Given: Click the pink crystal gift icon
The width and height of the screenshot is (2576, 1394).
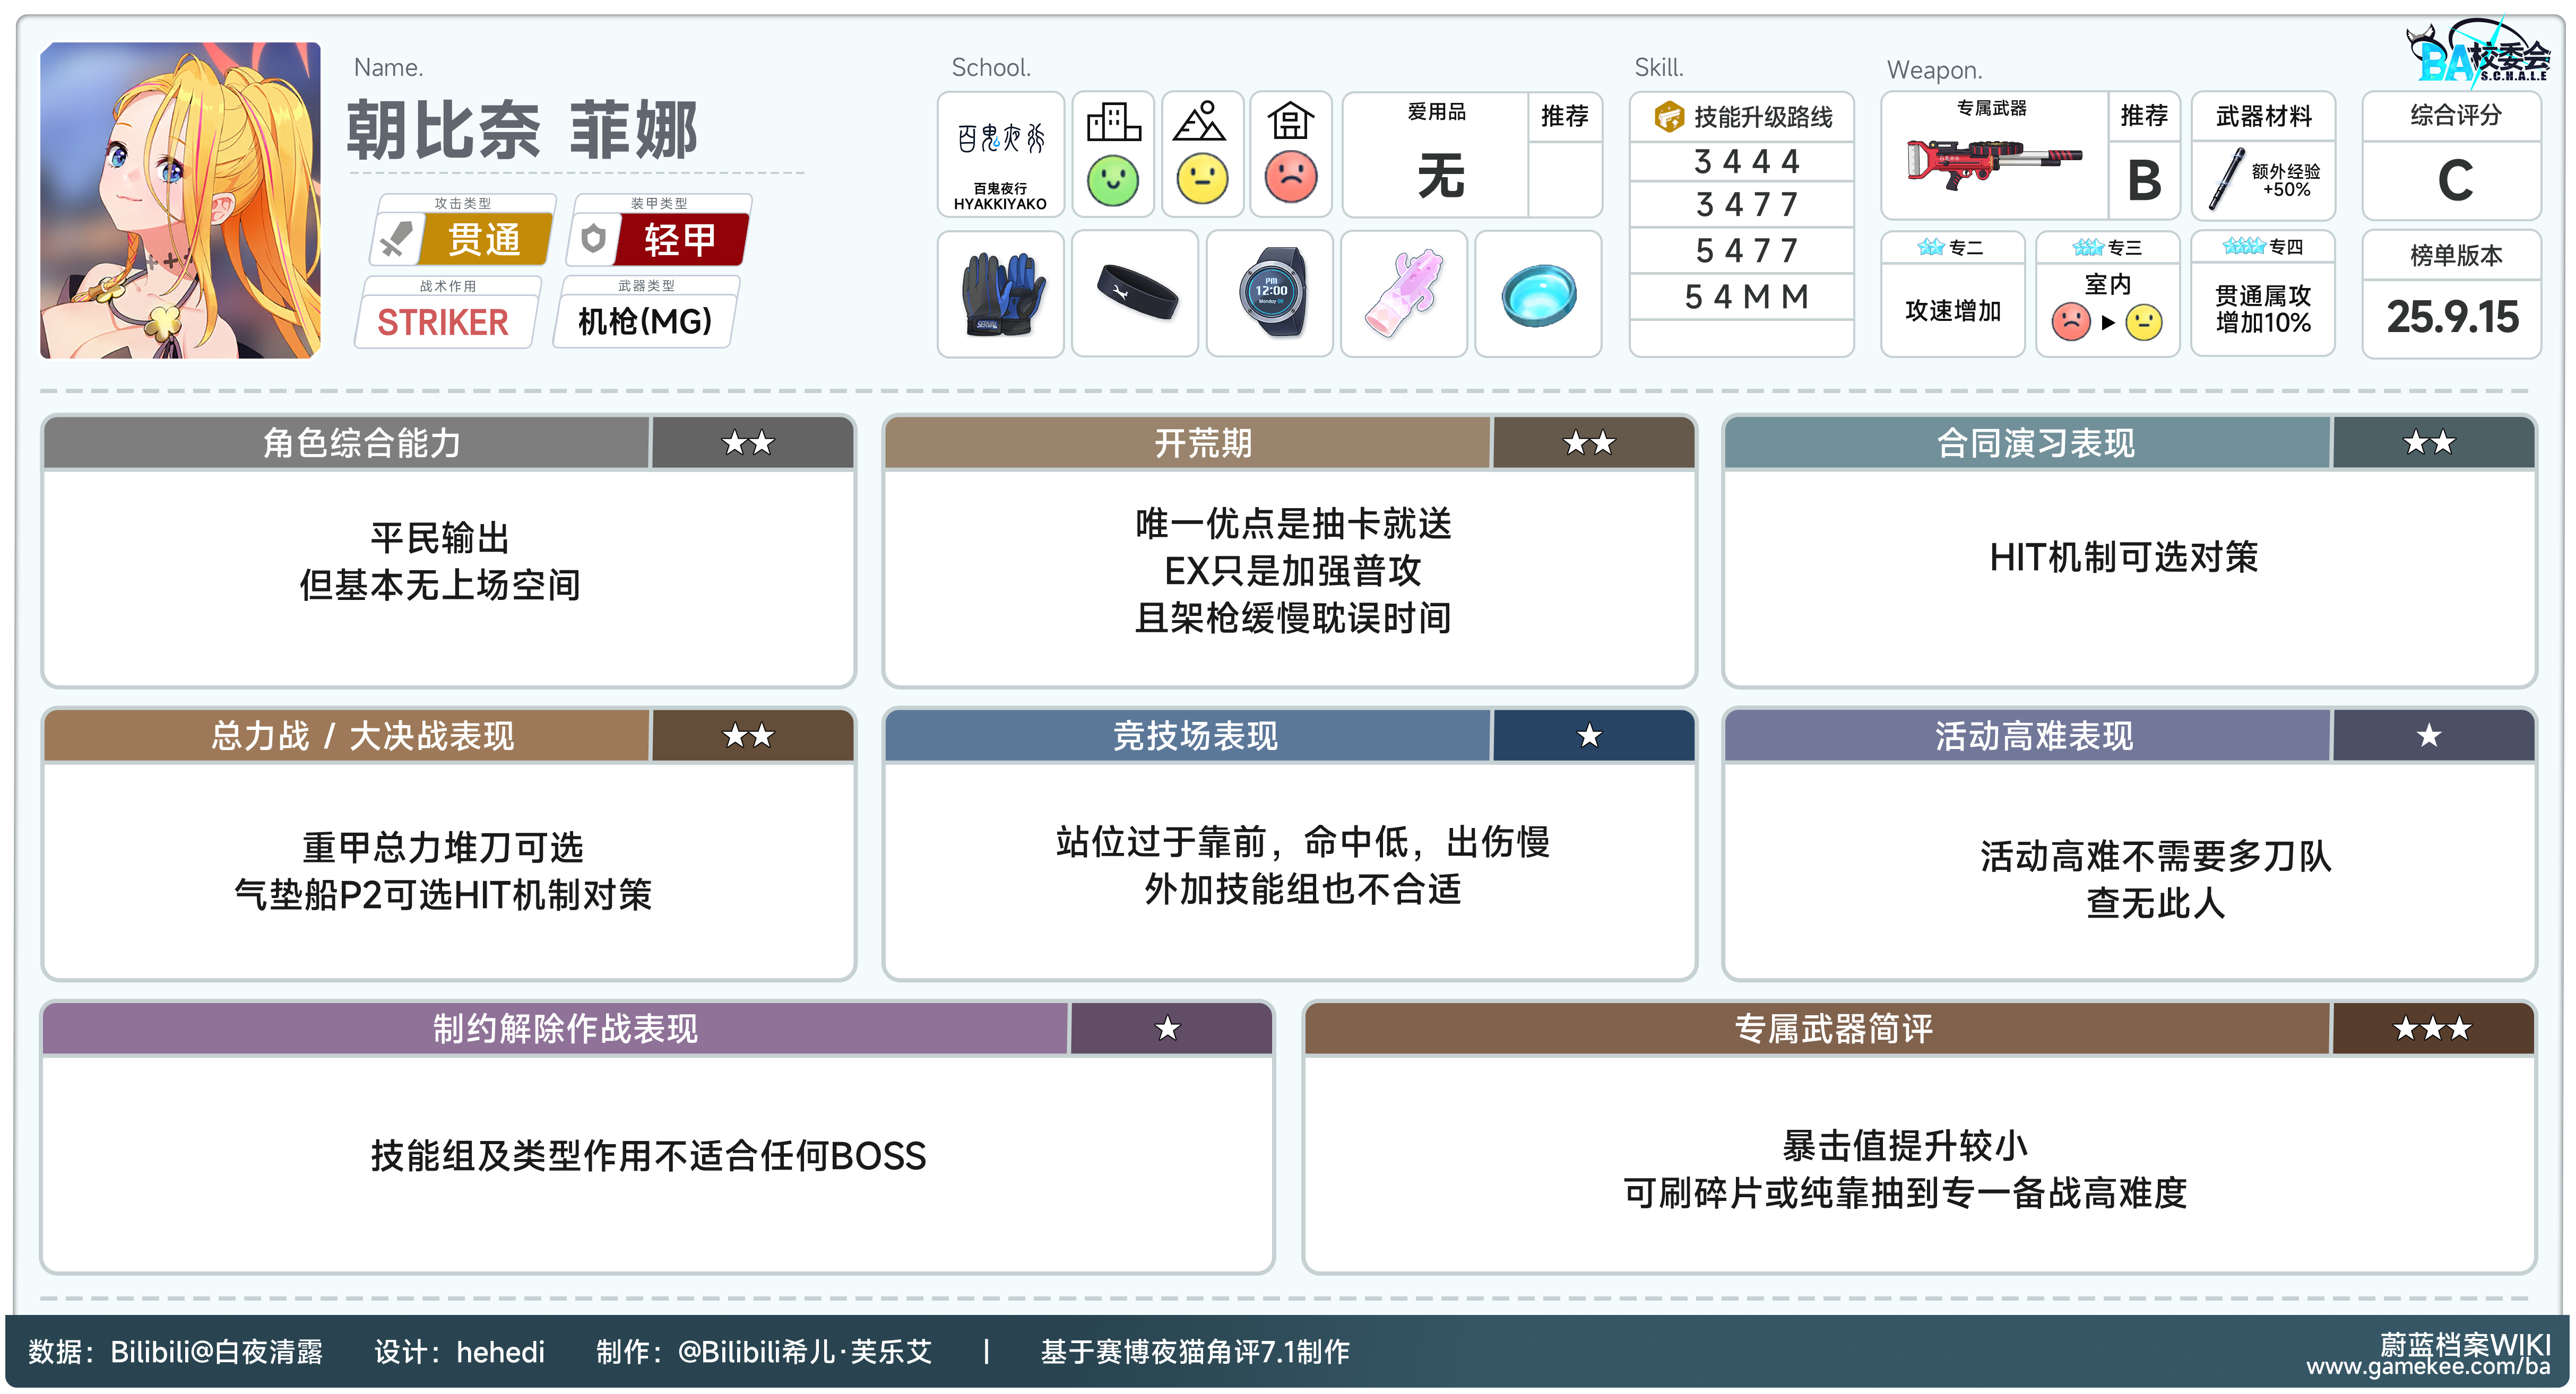Looking at the screenshot, I should [x=1403, y=294].
